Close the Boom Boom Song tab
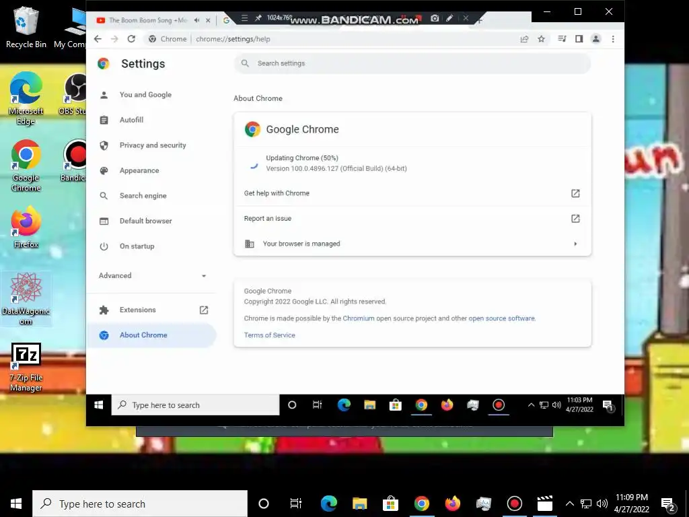The height and width of the screenshot is (517, 689). 209,20
